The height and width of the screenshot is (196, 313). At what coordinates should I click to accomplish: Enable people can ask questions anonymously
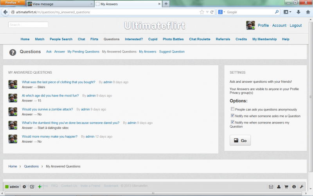tap(232, 109)
